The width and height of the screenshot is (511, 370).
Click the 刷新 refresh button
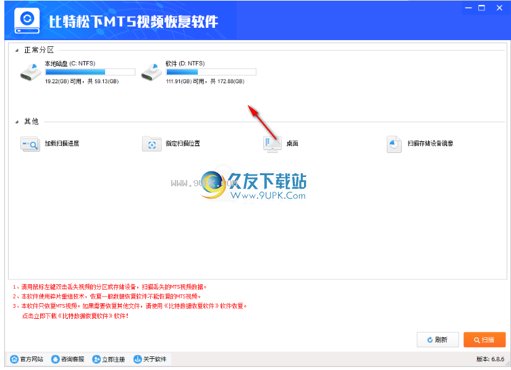coord(437,340)
